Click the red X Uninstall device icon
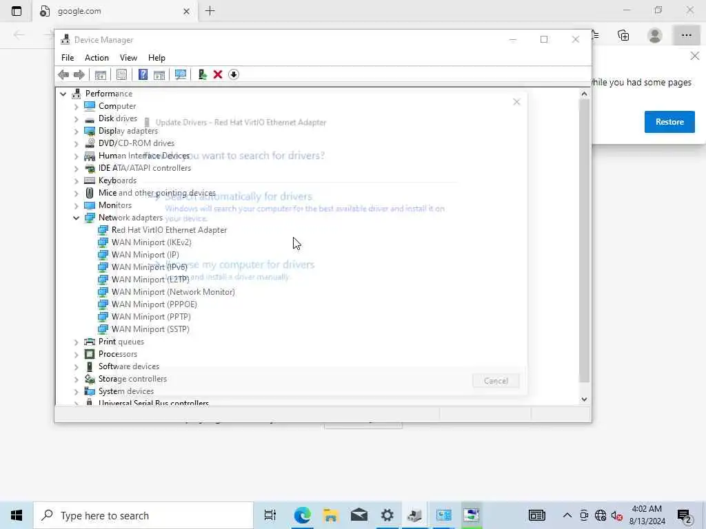 218,74
